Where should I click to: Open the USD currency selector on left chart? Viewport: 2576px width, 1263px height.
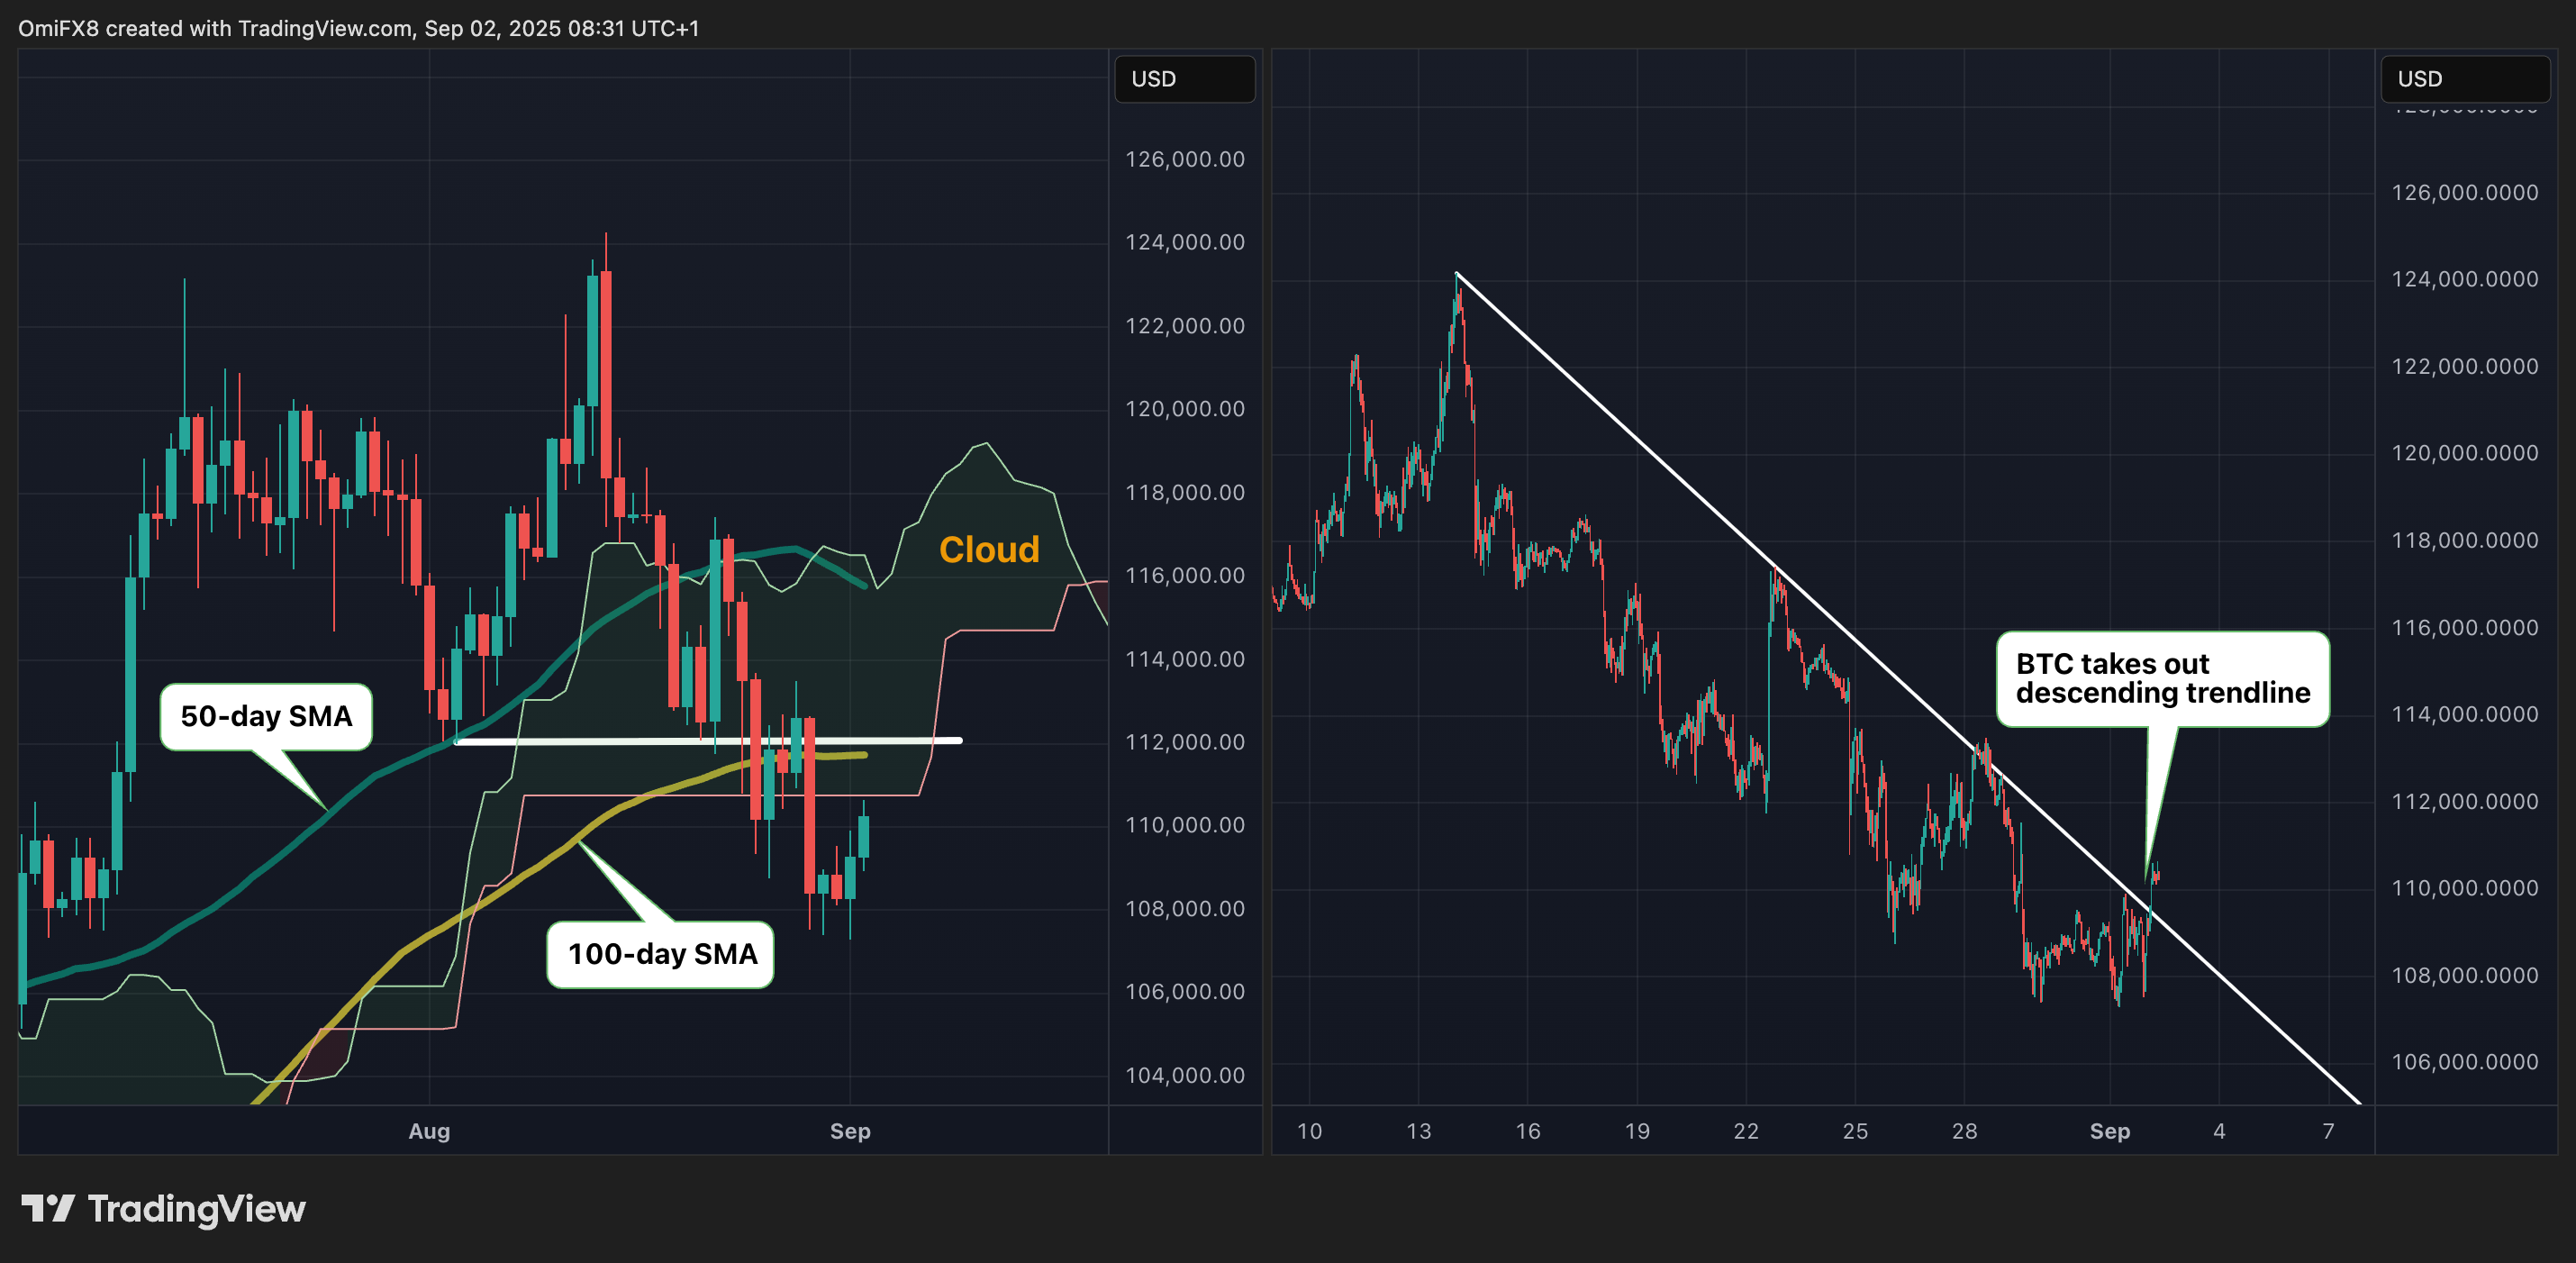pos(1184,79)
